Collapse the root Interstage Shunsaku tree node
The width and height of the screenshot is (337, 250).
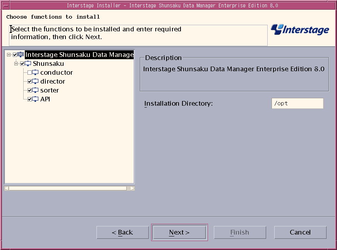pyautogui.click(x=9, y=55)
